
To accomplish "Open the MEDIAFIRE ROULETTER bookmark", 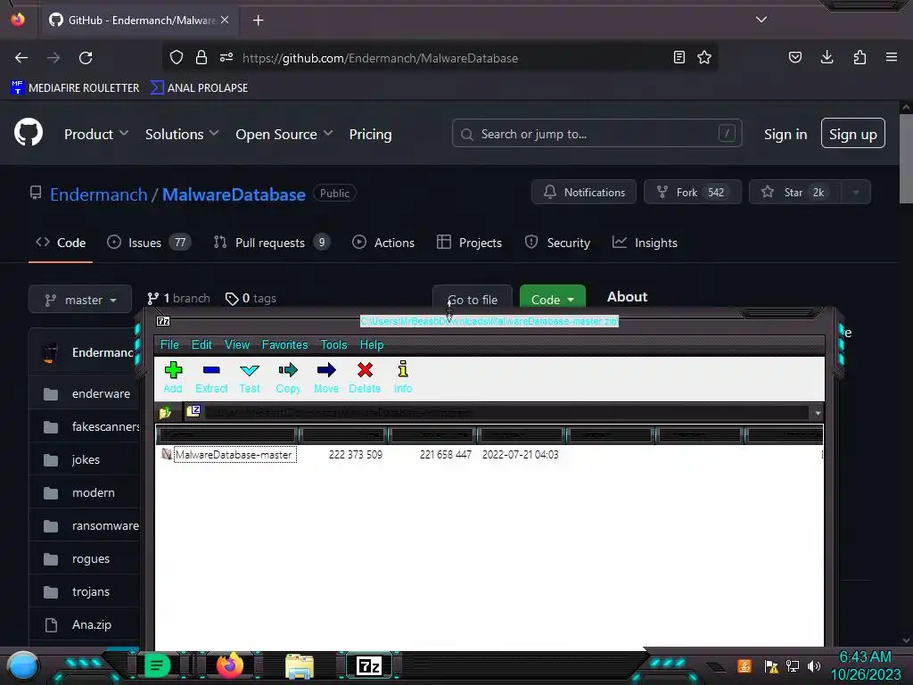I will [75, 88].
